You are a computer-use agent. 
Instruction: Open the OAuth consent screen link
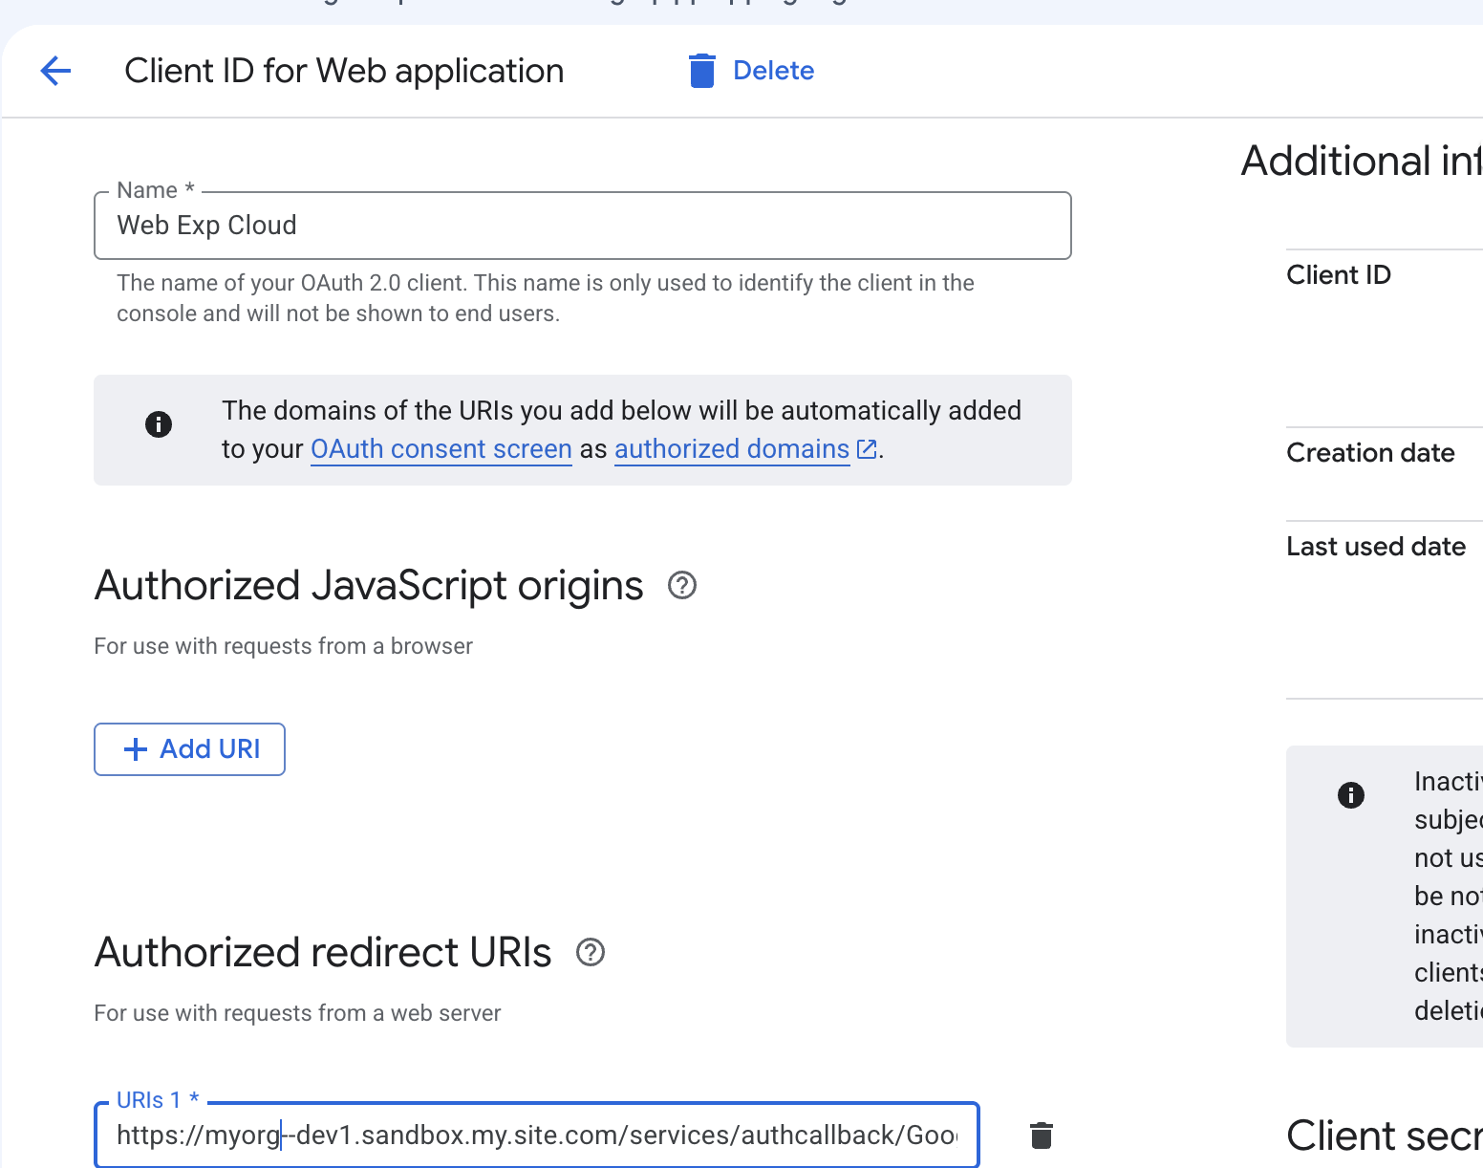click(441, 449)
